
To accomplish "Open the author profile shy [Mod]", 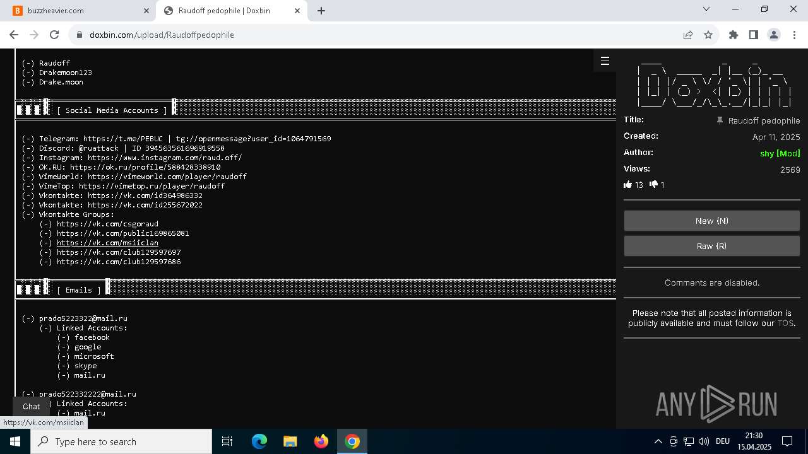I will tap(780, 153).
